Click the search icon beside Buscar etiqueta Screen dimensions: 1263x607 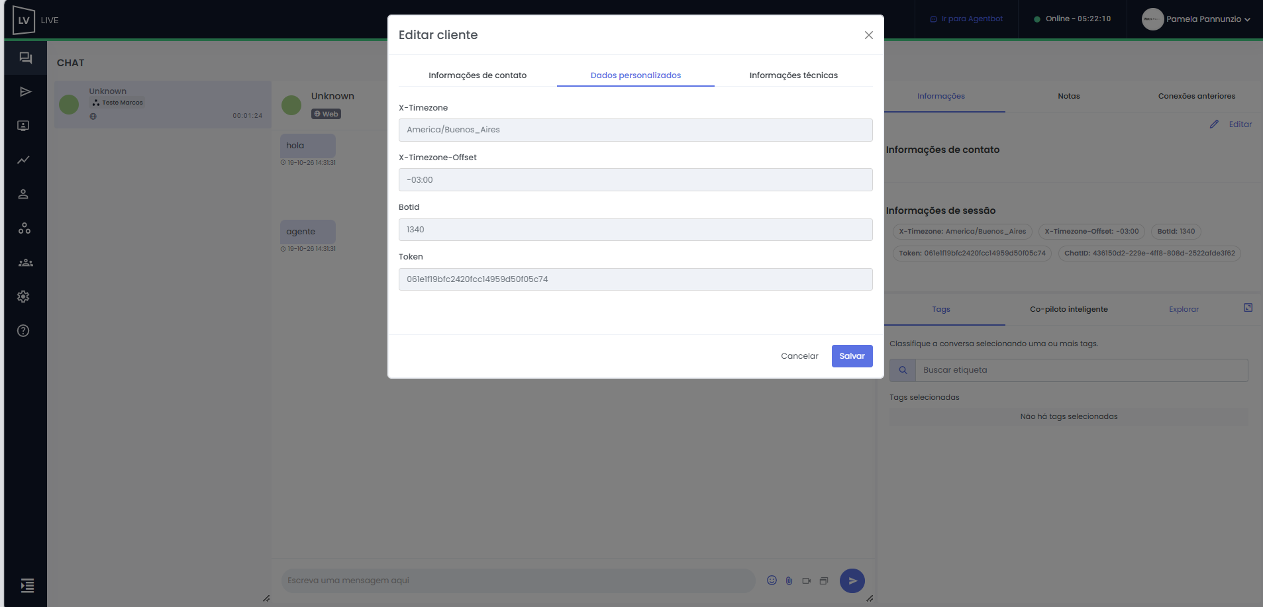point(903,370)
